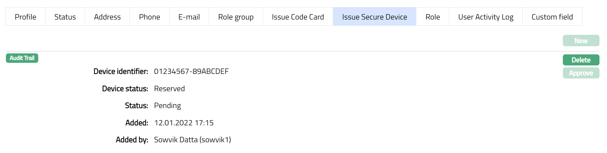Screen dimensions: 607x153
Task: Select the Issue Secure Device tab
Action: (374, 17)
